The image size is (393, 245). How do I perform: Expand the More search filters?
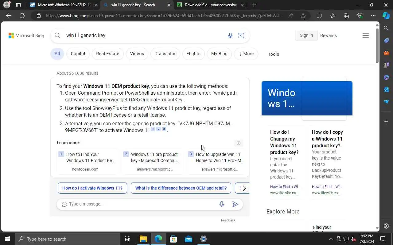point(246,54)
